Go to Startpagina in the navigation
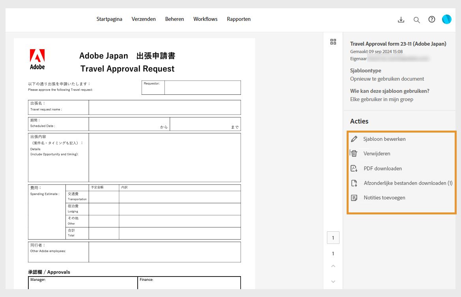The image size is (461, 297). (x=109, y=19)
